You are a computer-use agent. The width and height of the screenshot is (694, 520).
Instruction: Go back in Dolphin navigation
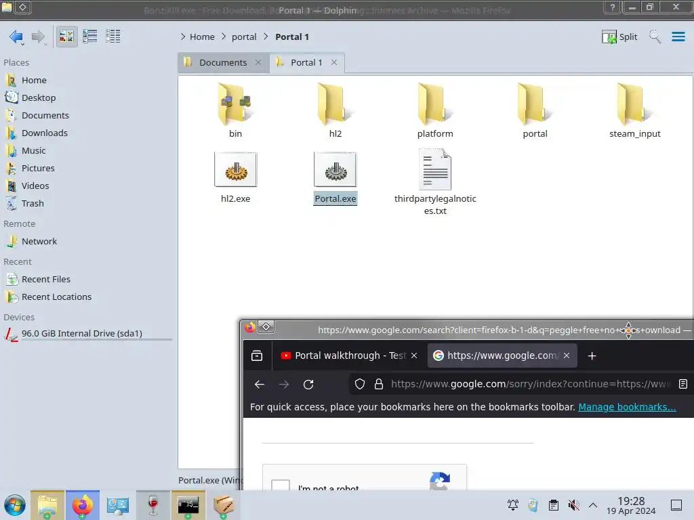point(16,37)
